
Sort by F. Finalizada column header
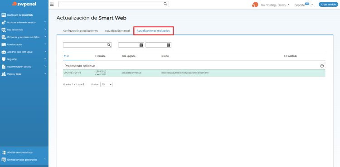[290, 56]
